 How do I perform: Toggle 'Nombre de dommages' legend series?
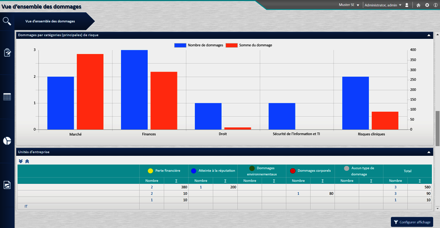[x=199, y=45]
